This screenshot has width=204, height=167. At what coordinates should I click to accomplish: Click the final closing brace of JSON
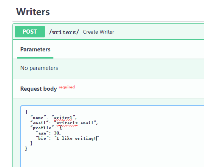pyautogui.click(x=26, y=148)
